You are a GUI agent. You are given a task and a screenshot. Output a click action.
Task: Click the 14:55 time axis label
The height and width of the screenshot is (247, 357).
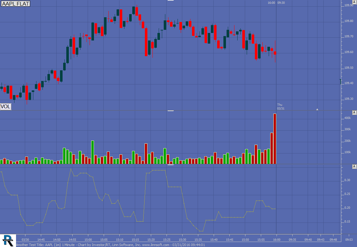click(72, 240)
